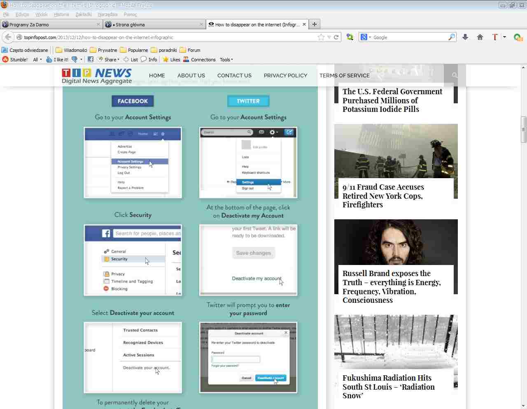
Task: Bookmark this page with the star icon
Action: tap(321, 37)
